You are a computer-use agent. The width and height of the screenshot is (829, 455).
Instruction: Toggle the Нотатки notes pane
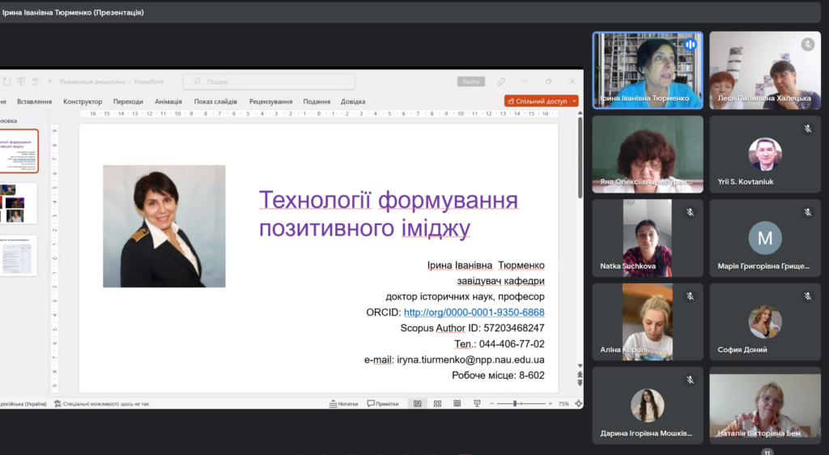click(x=343, y=403)
